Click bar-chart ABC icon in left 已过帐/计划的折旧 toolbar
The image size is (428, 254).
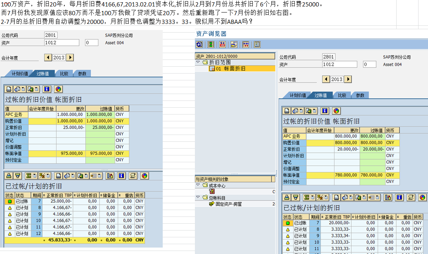tap(110, 176)
